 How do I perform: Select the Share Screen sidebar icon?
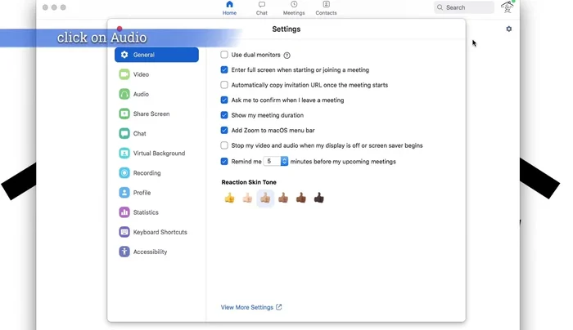[x=124, y=114]
